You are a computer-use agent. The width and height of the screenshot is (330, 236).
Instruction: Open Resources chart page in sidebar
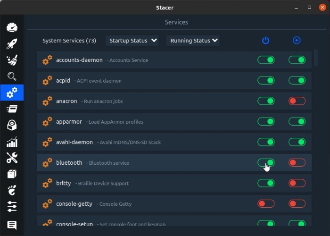pos(12,142)
